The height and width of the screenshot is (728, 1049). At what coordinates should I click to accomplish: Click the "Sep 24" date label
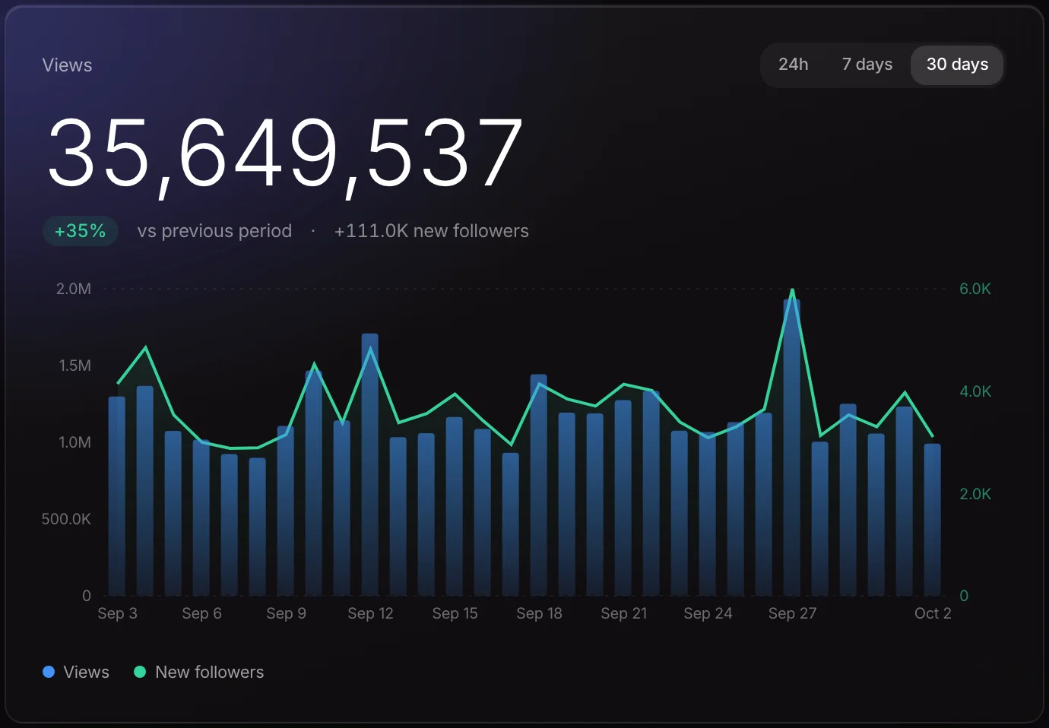coord(708,613)
